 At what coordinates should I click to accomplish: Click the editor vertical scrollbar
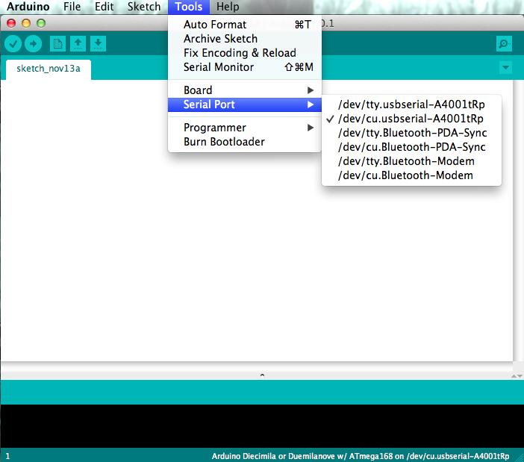point(518,220)
